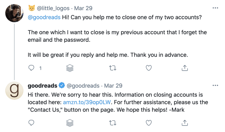Like the goodreads reply
Screen dimensions: 225x132
[x=149, y=123]
